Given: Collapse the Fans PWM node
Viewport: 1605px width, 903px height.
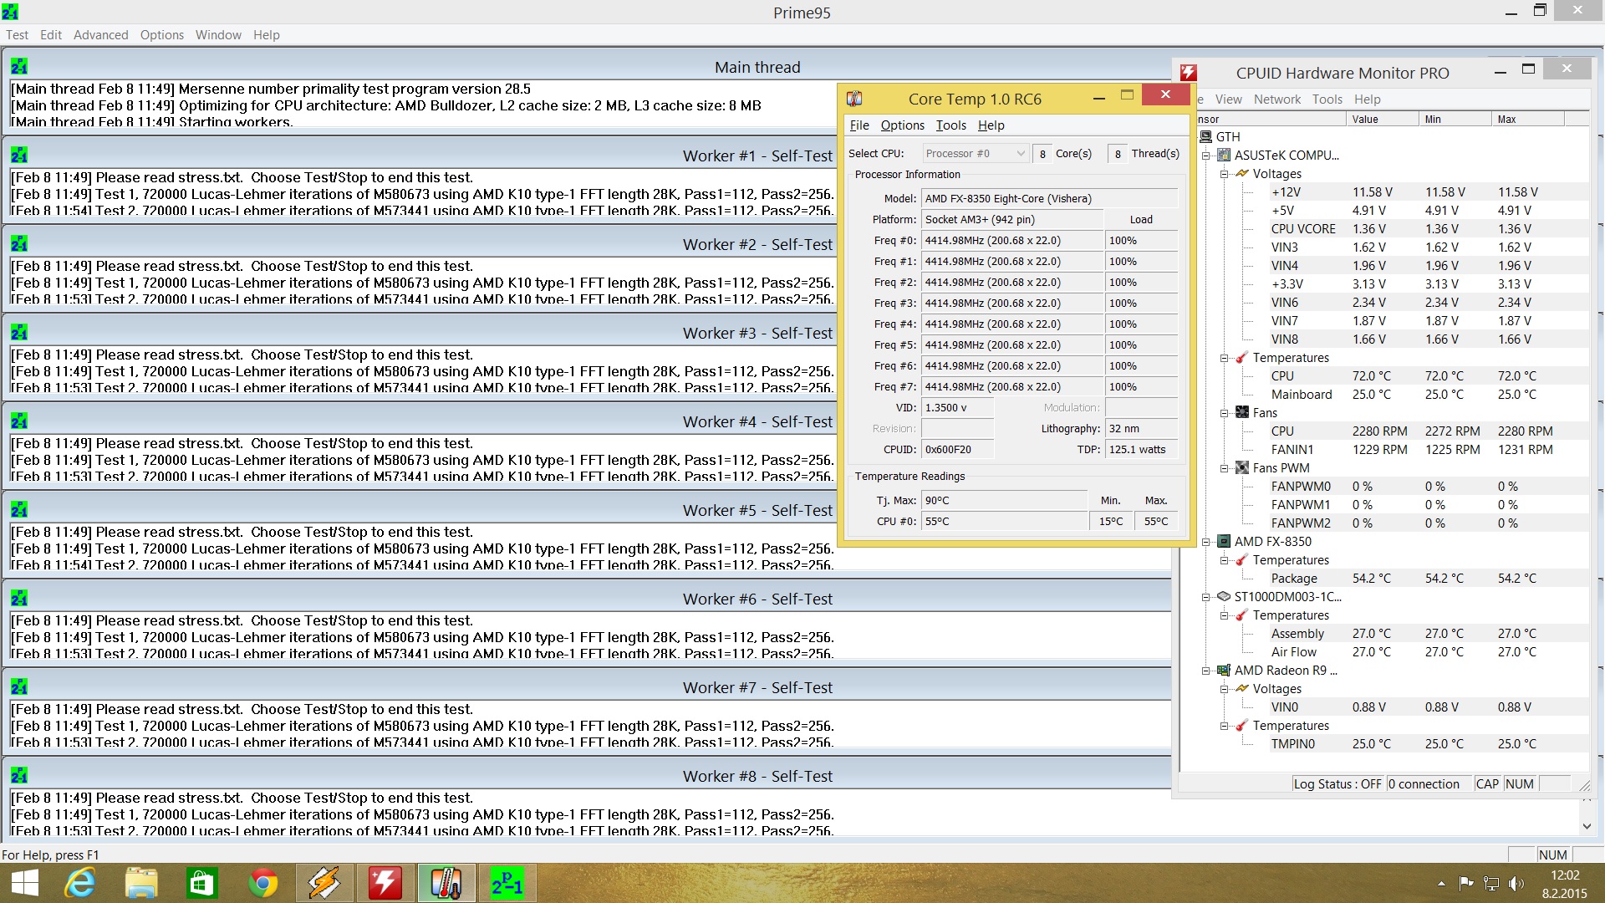Looking at the screenshot, I should click(x=1224, y=468).
